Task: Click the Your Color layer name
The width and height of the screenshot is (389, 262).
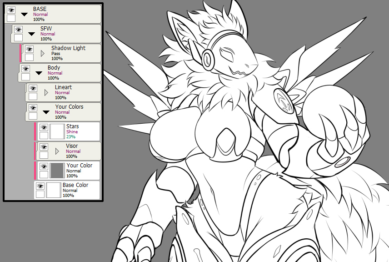Action: coord(80,166)
